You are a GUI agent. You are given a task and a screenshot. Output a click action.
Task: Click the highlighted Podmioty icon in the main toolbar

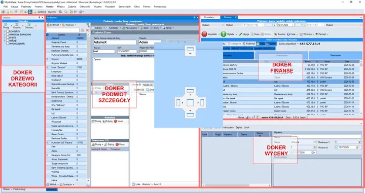[x=30, y=12]
